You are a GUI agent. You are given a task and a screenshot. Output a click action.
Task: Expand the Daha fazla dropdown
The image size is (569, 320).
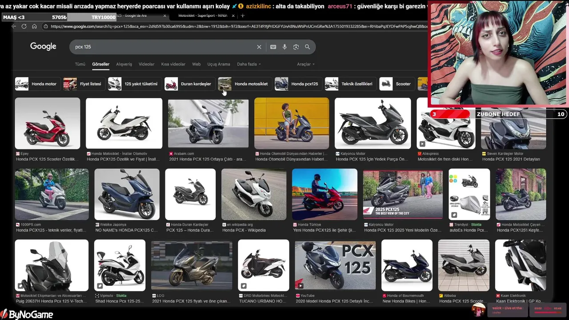coord(249,64)
